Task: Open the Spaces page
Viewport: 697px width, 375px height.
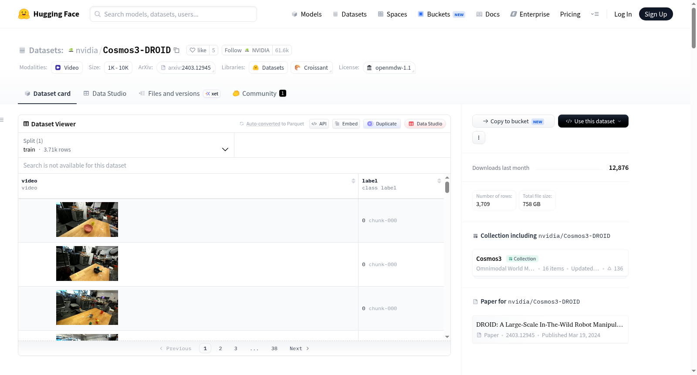Action: click(x=392, y=14)
